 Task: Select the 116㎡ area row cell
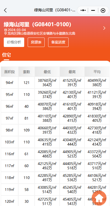[10, 154]
